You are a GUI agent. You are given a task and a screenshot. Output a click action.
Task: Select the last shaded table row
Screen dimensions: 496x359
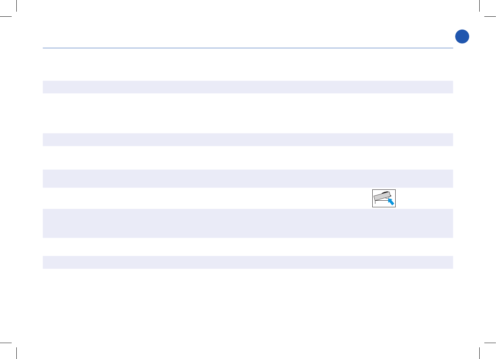[247, 262]
